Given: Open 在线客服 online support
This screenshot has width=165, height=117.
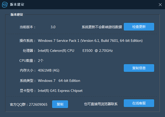Looking at the screenshot, I should coord(139,103).
